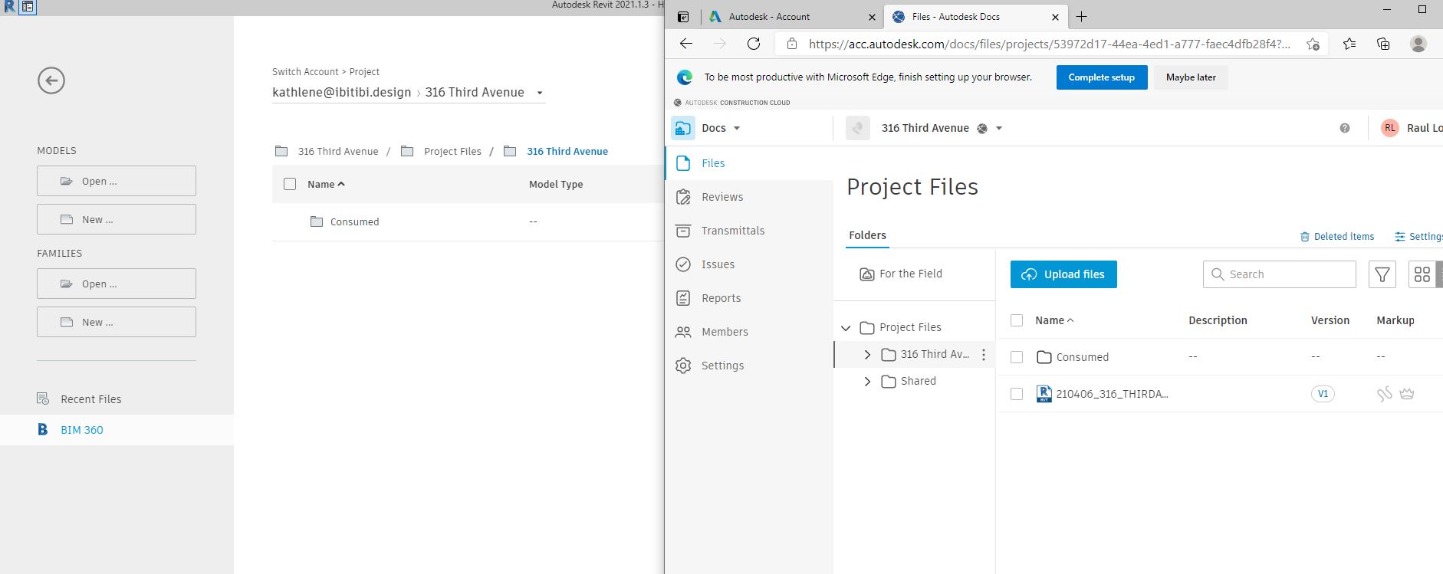Go forward in the browser
This screenshot has height=574, width=1443.
(x=720, y=44)
